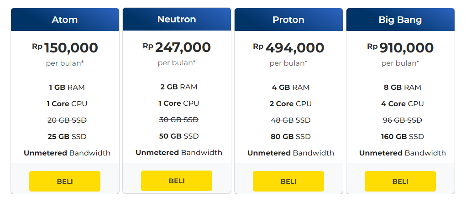Click the Neutron plan title banner
466x202 pixels.
pyautogui.click(x=177, y=19)
